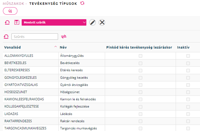The width and height of the screenshot is (200, 131).
Task: Click the reset arrow icon beside save filter
Action: (x=7, y=22)
